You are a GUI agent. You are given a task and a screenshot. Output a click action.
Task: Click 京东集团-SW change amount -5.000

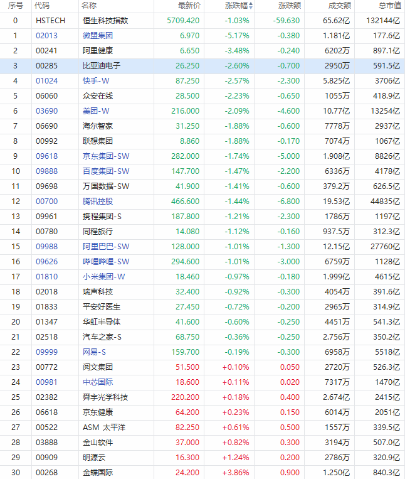point(288,156)
